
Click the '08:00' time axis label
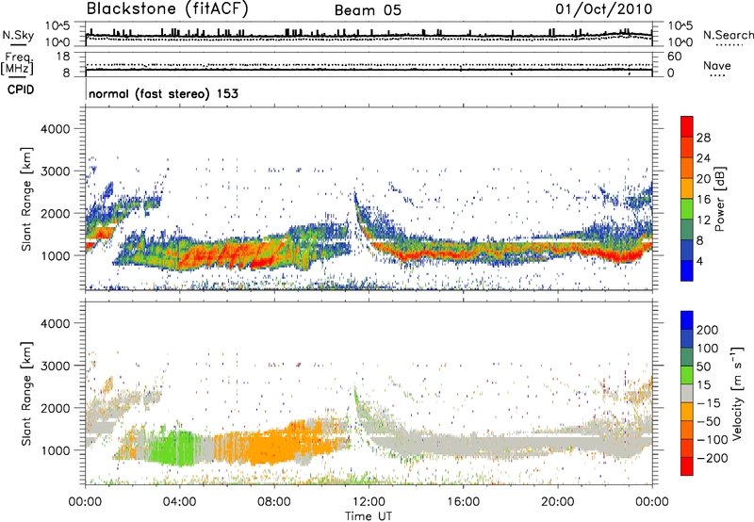coord(274,502)
